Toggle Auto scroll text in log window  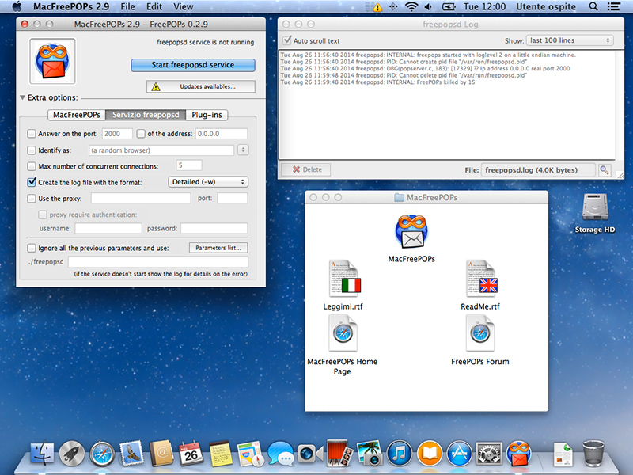point(287,40)
